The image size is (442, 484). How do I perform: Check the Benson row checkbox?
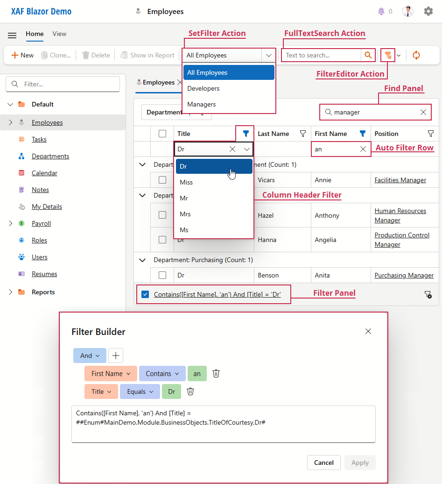click(162, 275)
